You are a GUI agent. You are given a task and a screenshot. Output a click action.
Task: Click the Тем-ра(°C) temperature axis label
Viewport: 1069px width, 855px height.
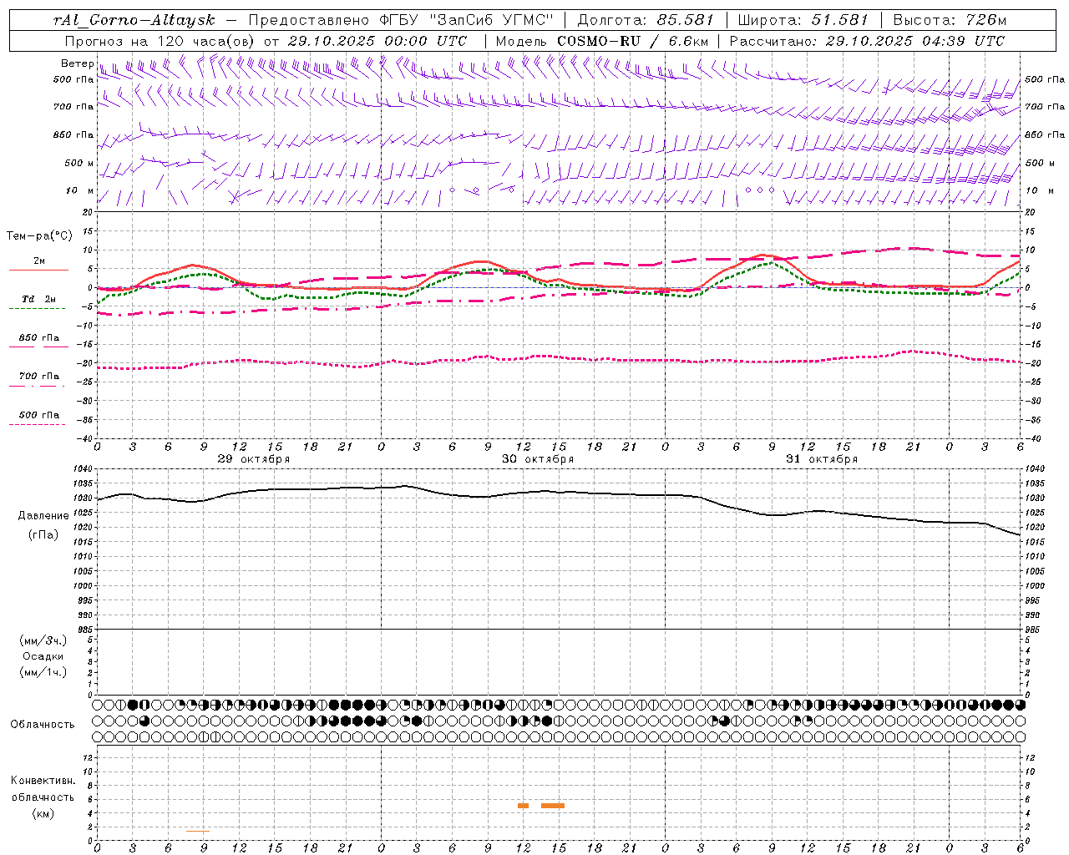[39, 236]
